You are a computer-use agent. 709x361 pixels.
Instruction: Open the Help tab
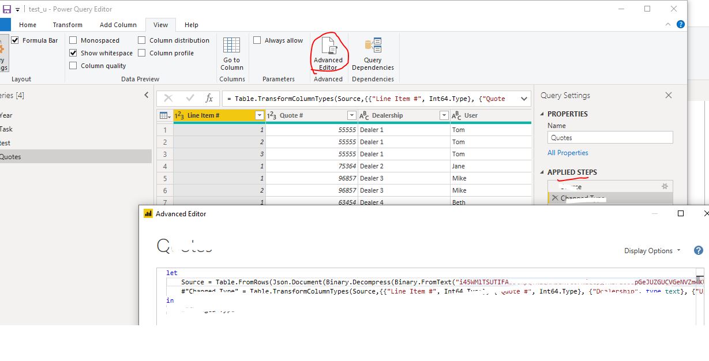click(x=192, y=25)
